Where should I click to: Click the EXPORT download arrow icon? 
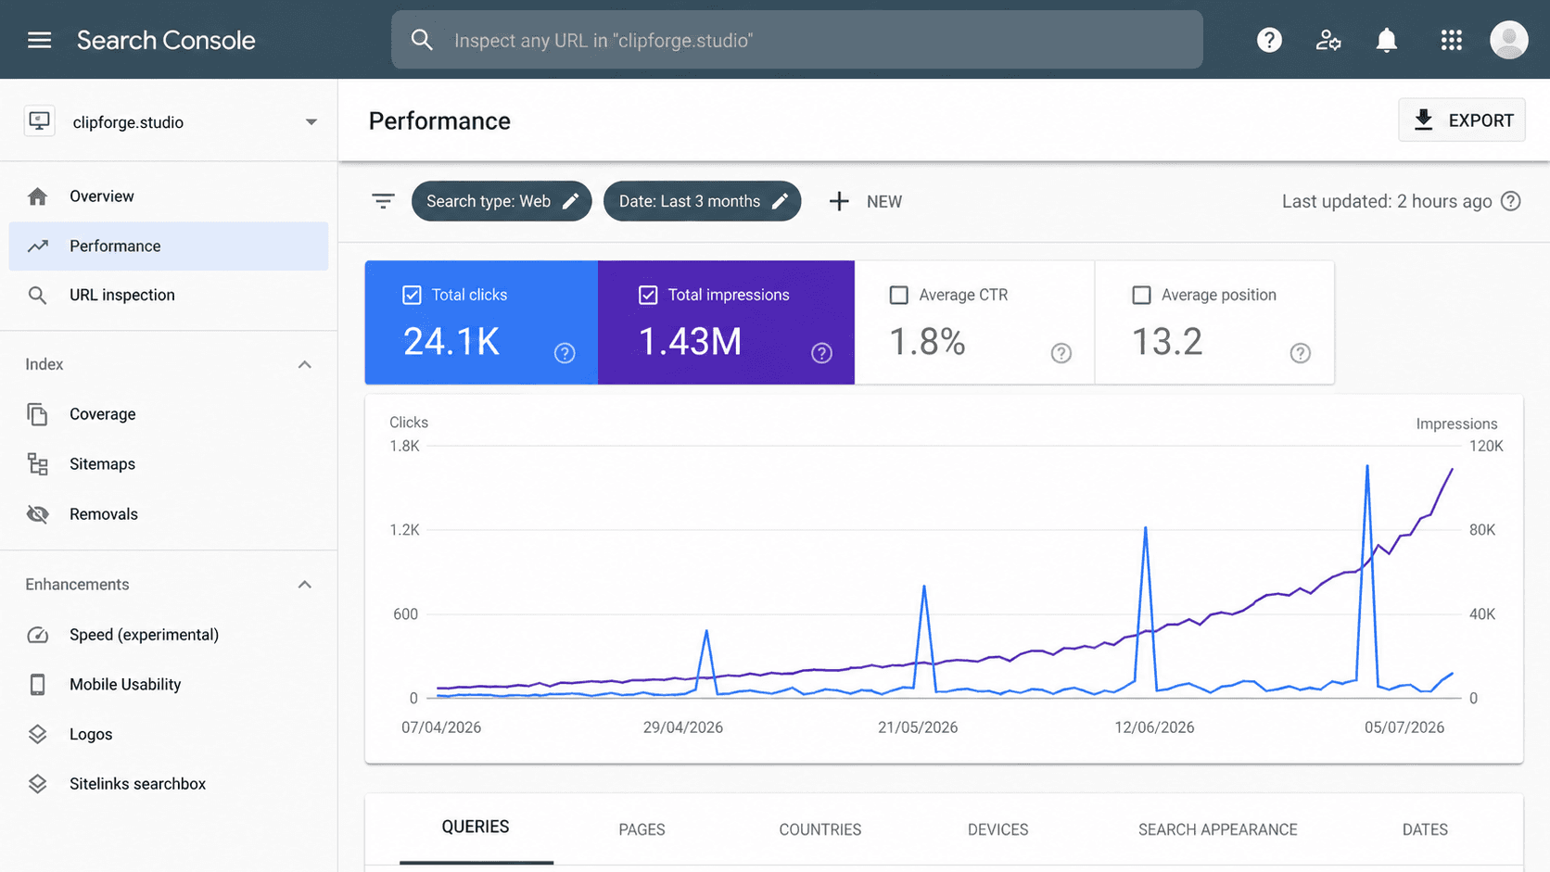tap(1424, 120)
